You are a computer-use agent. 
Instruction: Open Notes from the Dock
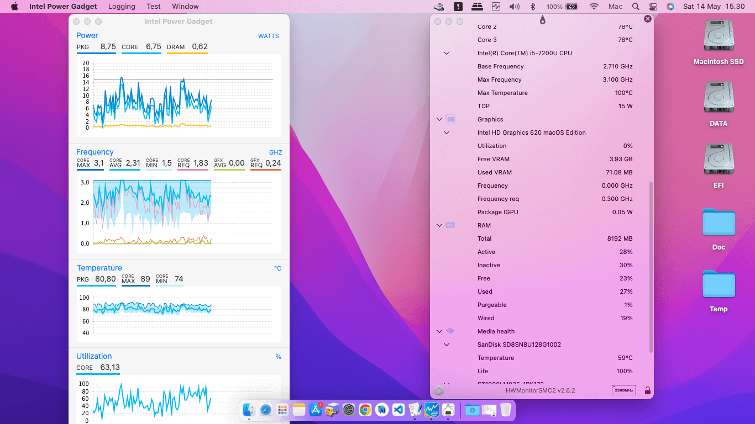click(x=299, y=410)
